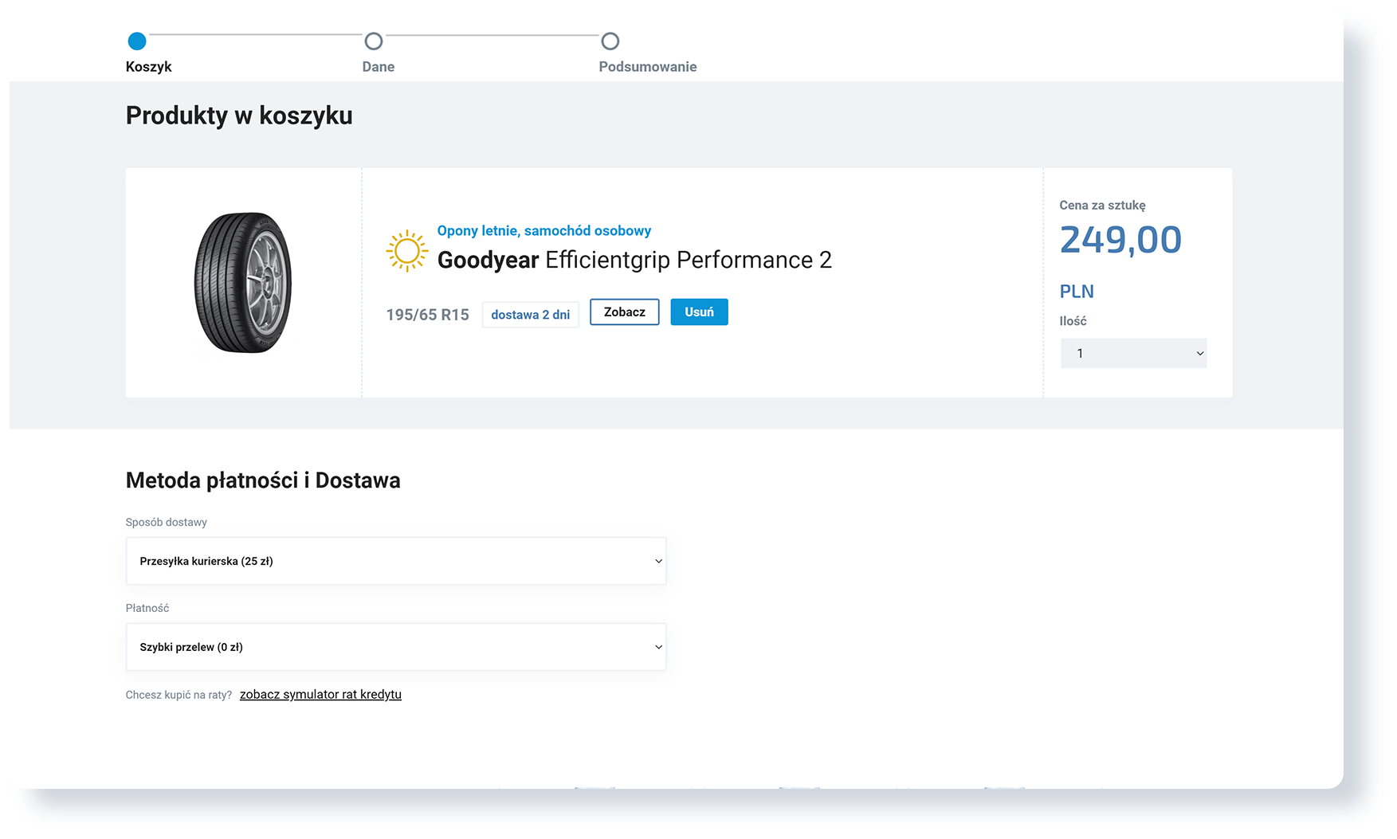Click the Dane step label
Image resolution: width=1397 pixels, height=839 pixels.
pyautogui.click(x=379, y=67)
